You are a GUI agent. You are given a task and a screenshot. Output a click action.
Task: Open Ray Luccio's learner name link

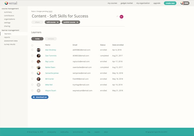[x=49, y=61]
